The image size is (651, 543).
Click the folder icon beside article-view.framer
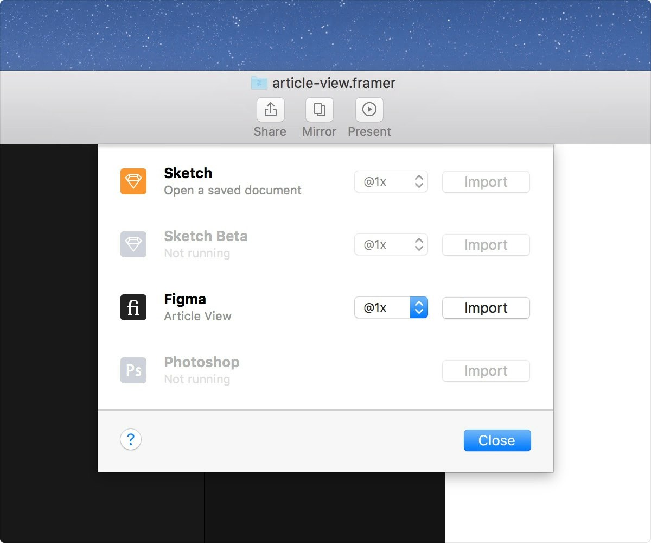[x=259, y=83]
